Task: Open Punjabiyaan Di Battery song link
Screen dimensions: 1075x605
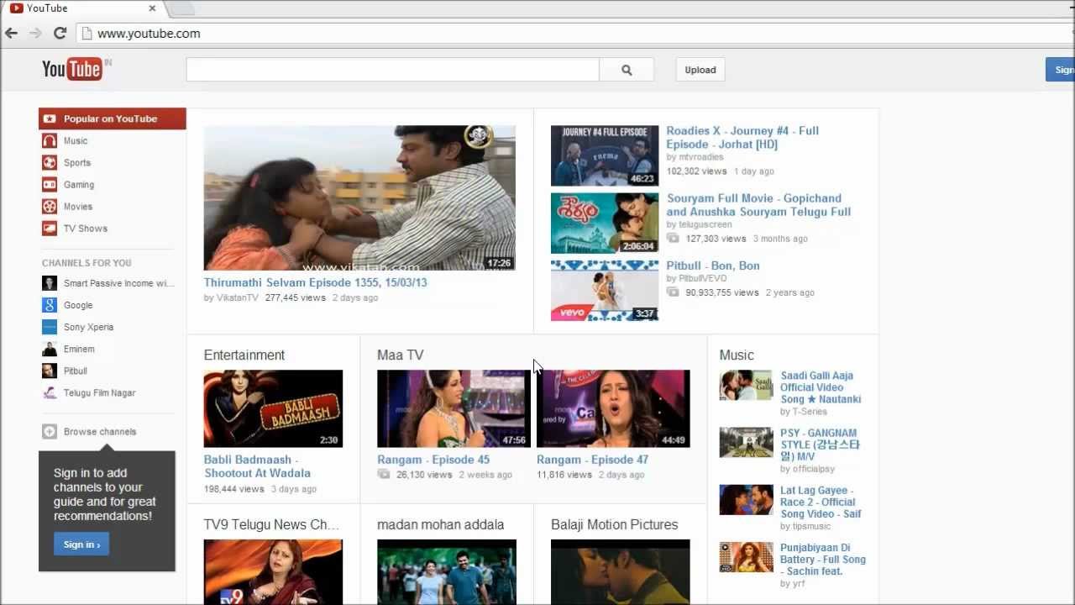Action: point(823,560)
